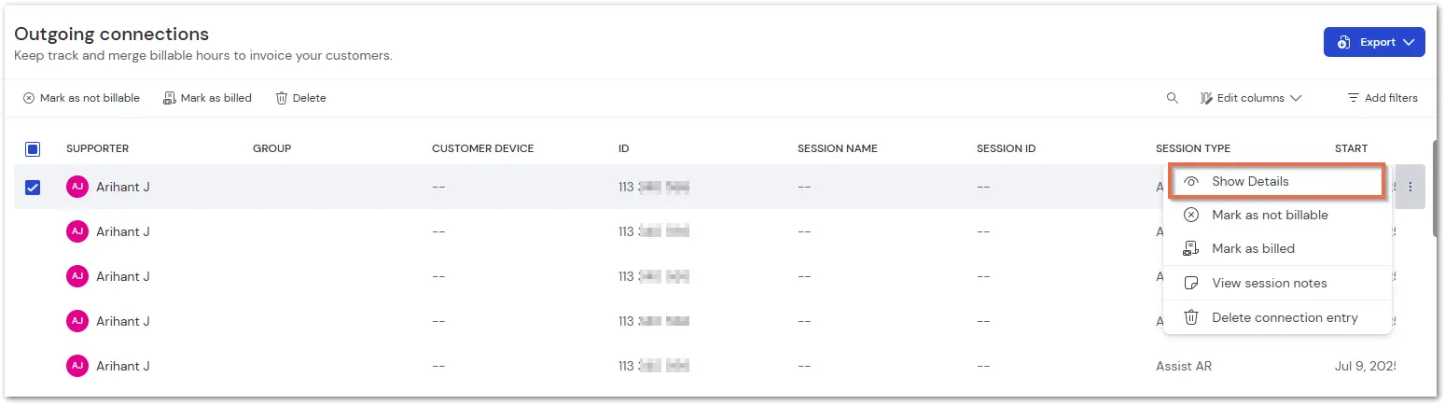The image size is (1445, 405).
Task: Click the three-dot menu icon on first row
Action: 1410,187
